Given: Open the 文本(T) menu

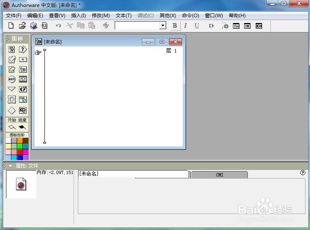Looking at the screenshot, I should coord(124,15).
